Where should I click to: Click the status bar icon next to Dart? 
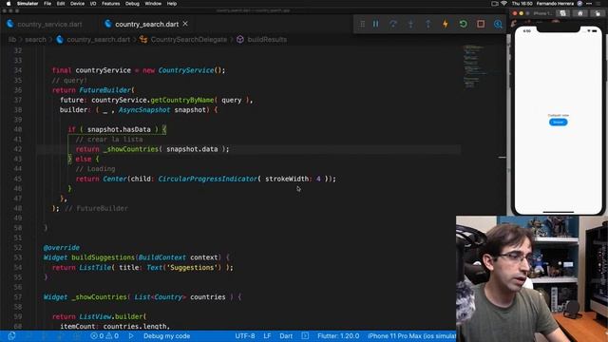(305, 336)
